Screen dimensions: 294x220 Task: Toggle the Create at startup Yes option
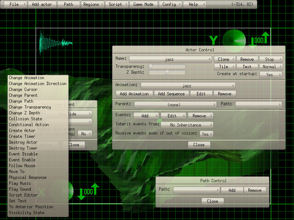coord(271,74)
